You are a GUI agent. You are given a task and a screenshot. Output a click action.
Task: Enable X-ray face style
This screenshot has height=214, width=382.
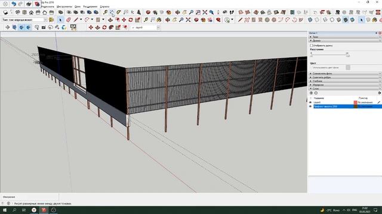point(310,20)
